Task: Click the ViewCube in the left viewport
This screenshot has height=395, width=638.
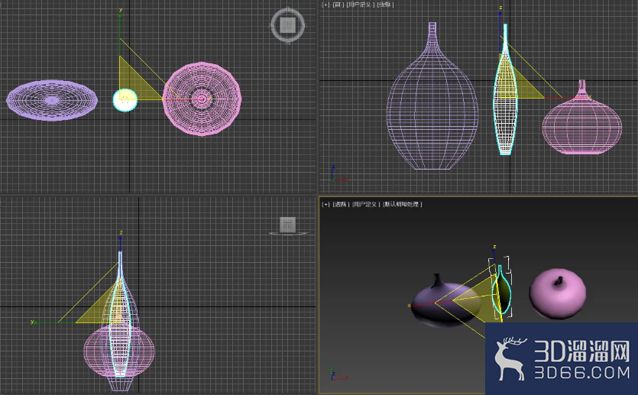Action: pyautogui.click(x=288, y=225)
